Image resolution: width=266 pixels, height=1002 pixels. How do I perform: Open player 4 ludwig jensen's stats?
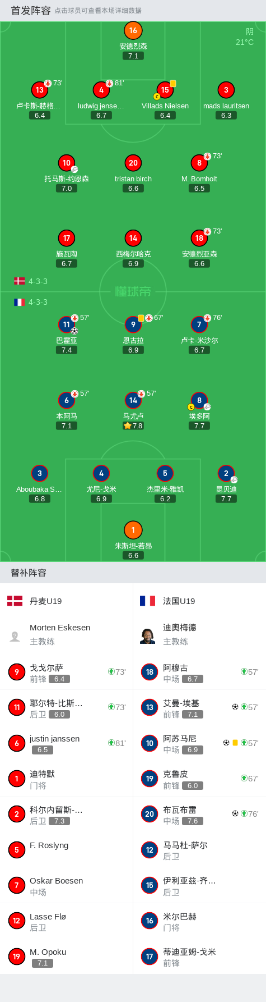tap(101, 90)
